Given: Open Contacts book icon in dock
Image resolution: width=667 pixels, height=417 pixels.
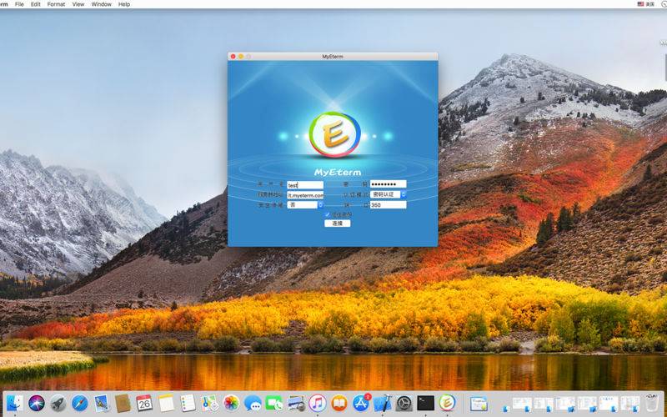Looking at the screenshot, I should click(123, 403).
